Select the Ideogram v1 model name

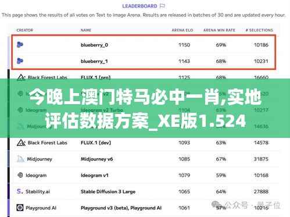point(95,175)
